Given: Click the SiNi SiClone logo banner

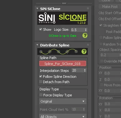Looking at the screenshot, I should pyautogui.click(x=62, y=18).
